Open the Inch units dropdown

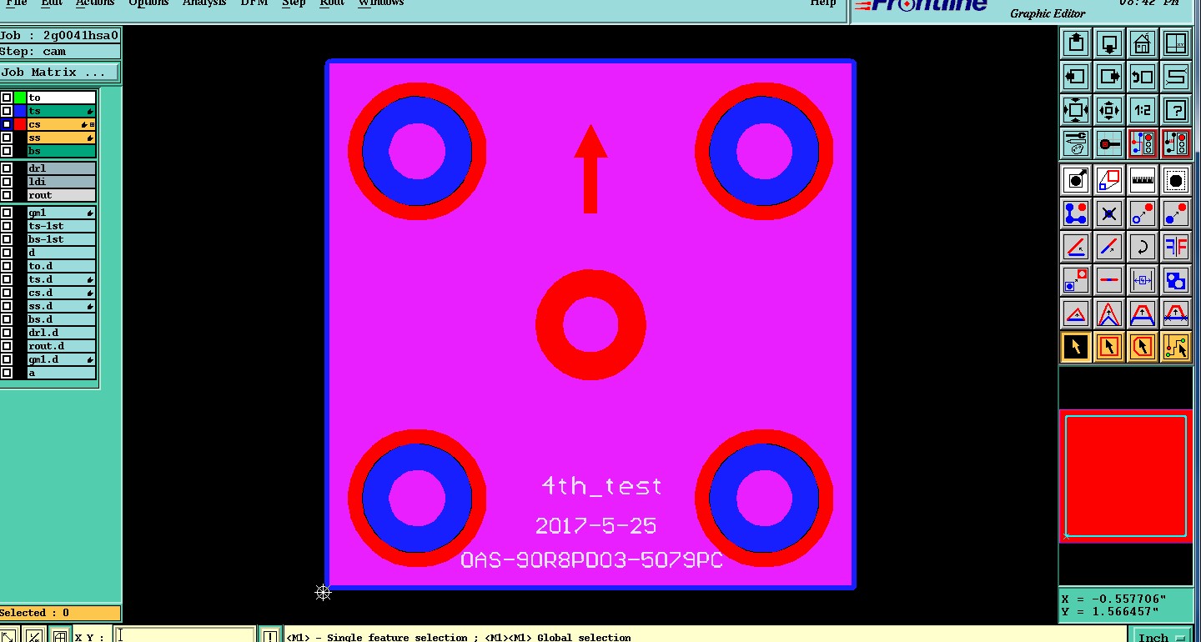[1160, 636]
